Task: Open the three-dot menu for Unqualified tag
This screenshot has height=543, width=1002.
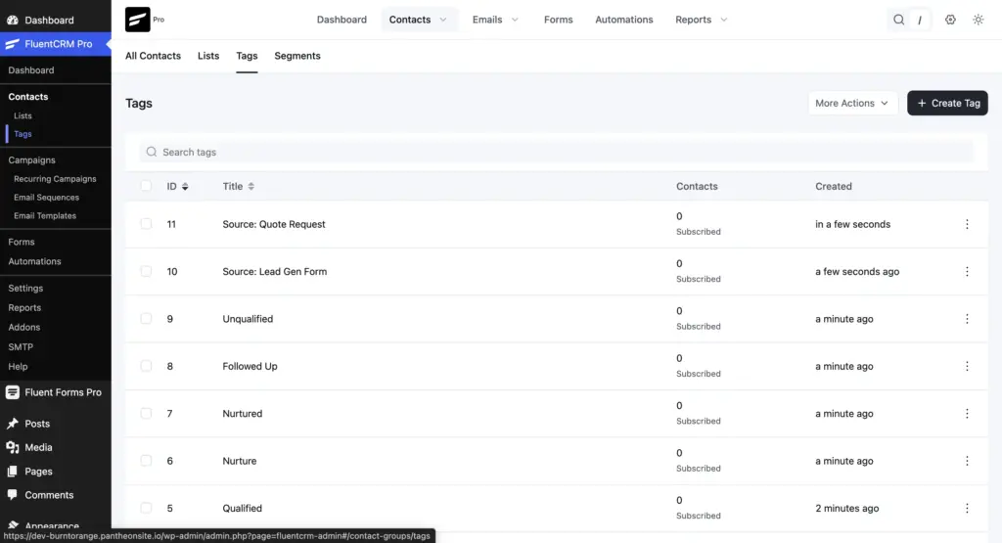Action: [x=967, y=319]
